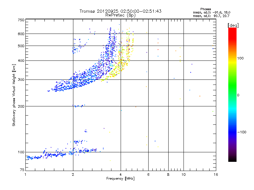This screenshot has width=254, height=190.
Task: Click the y-axis tick label '600'
Action: tap(21, 34)
